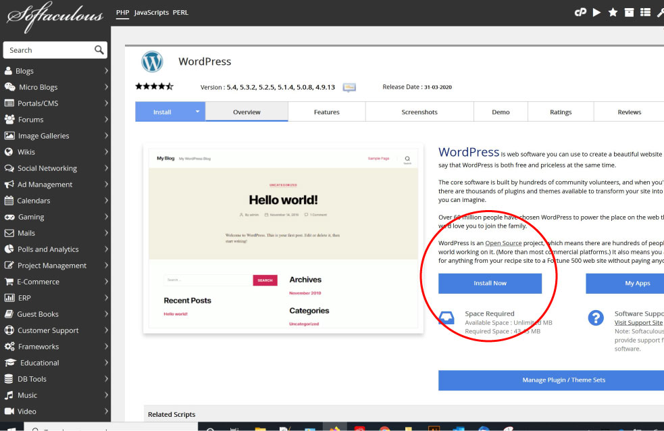This screenshot has width=664, height=431.
Task: Click the WordPress star rating
Action: (154, 86)
